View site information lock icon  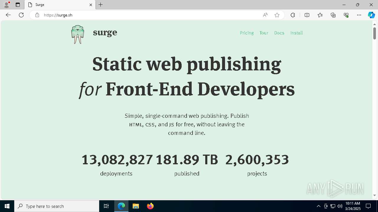(37, 15)
